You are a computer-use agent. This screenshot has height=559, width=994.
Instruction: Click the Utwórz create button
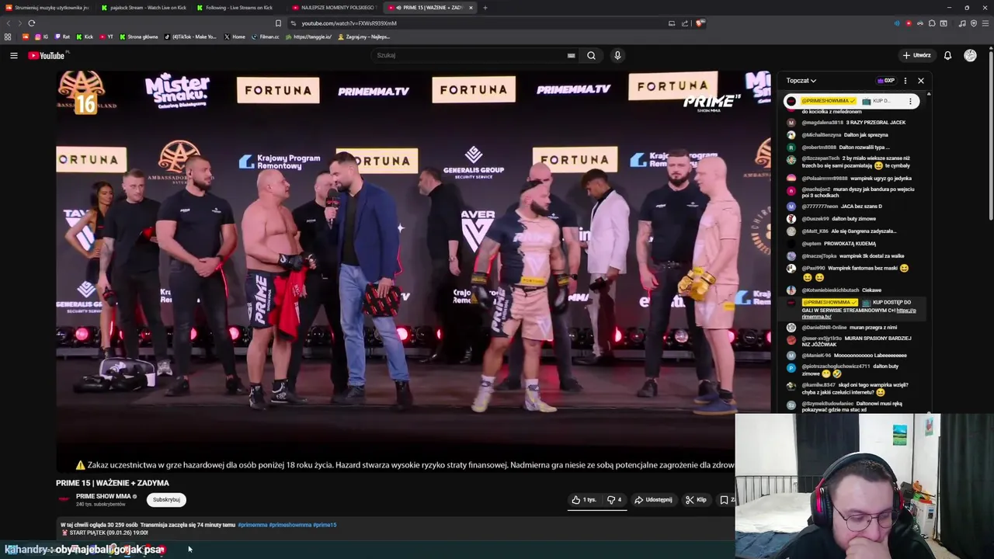click(916, 55)
